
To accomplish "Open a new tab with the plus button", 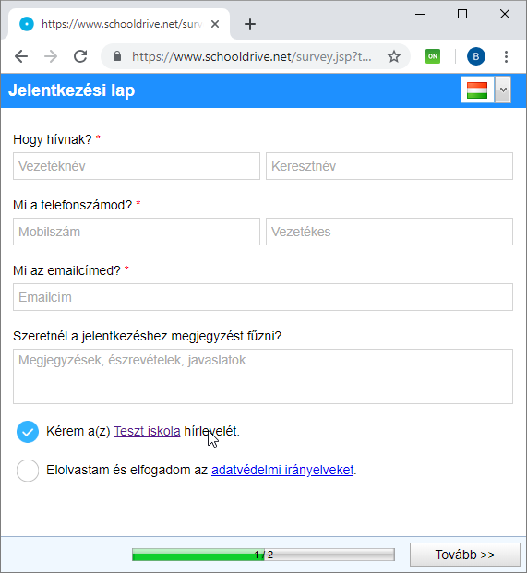I will click(250, 24).
